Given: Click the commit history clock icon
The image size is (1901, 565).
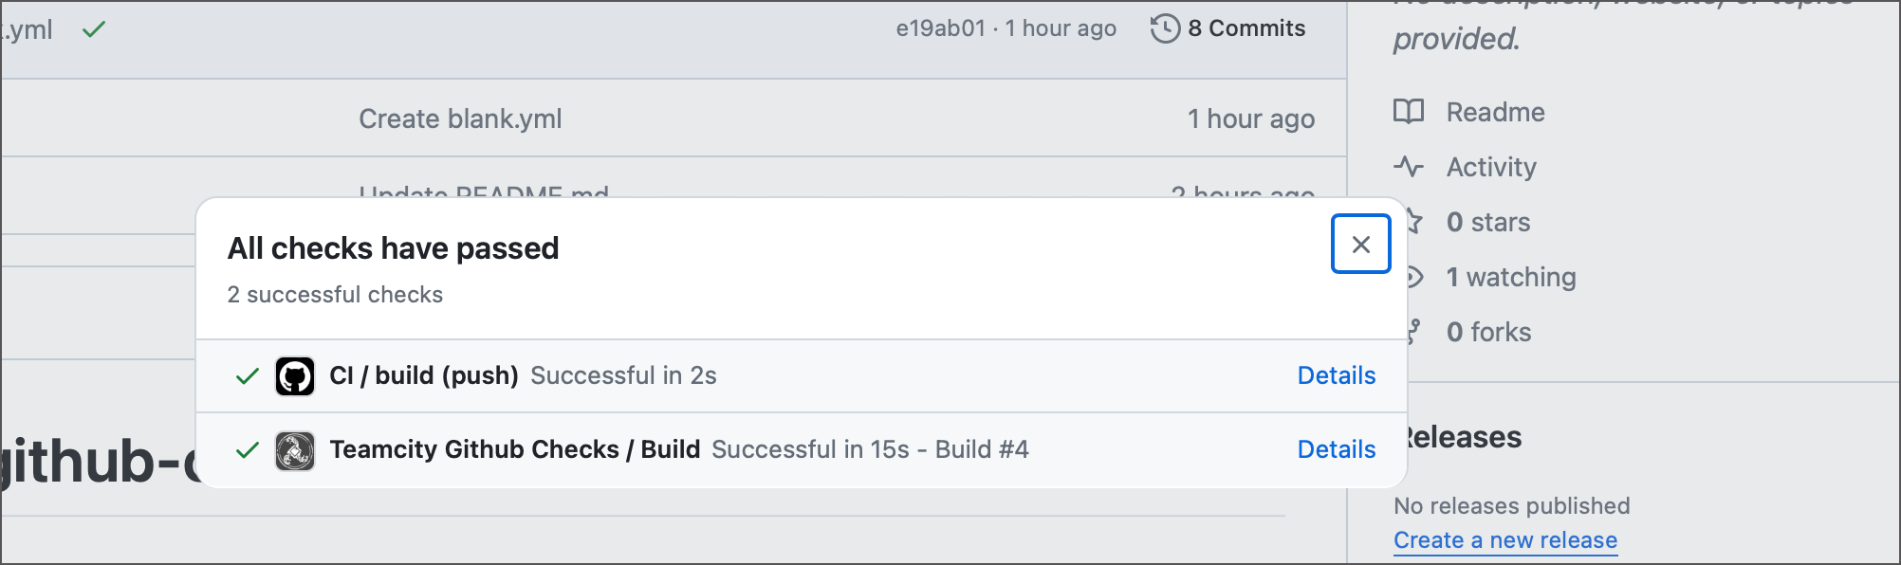Looking at the screenshot, I should (1164, 27).
